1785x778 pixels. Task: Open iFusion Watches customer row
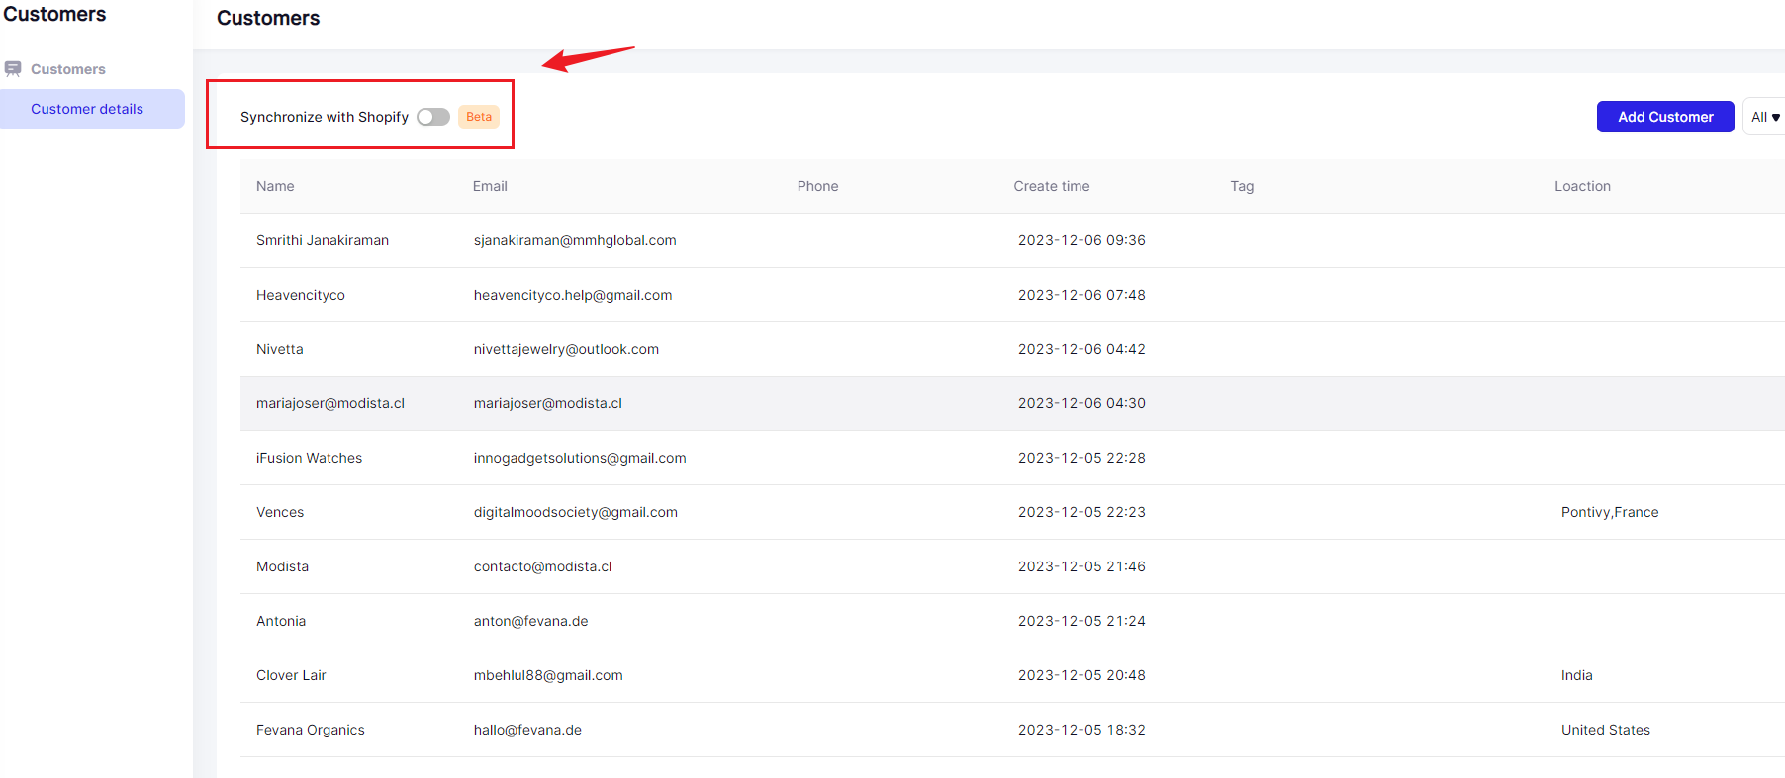1012,458
